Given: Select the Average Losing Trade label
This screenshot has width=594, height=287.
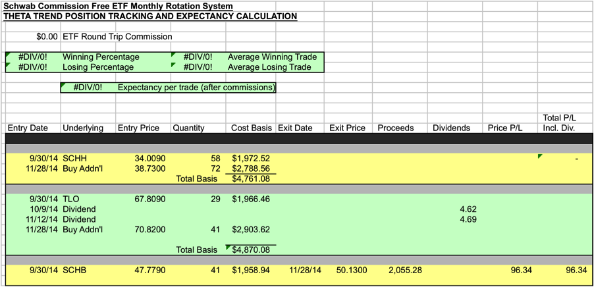Looking at the screenshot, I should [x=269, y=67].
